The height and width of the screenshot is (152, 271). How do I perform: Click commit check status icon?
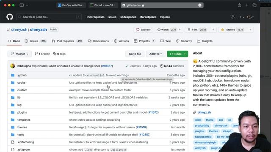pyautogui.click(x=127, y=66)
